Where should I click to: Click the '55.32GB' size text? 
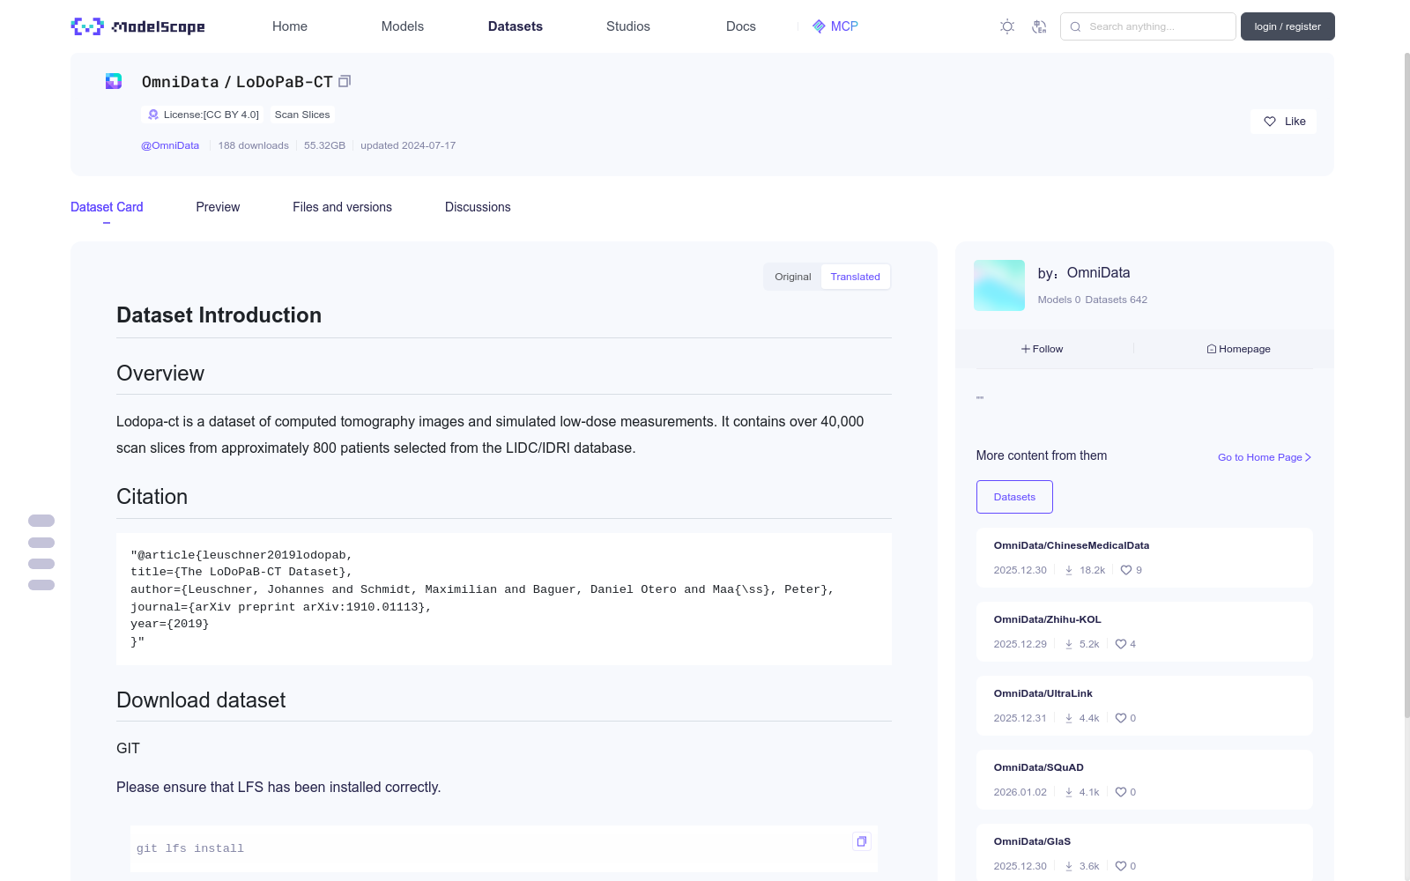pos(324,145)
